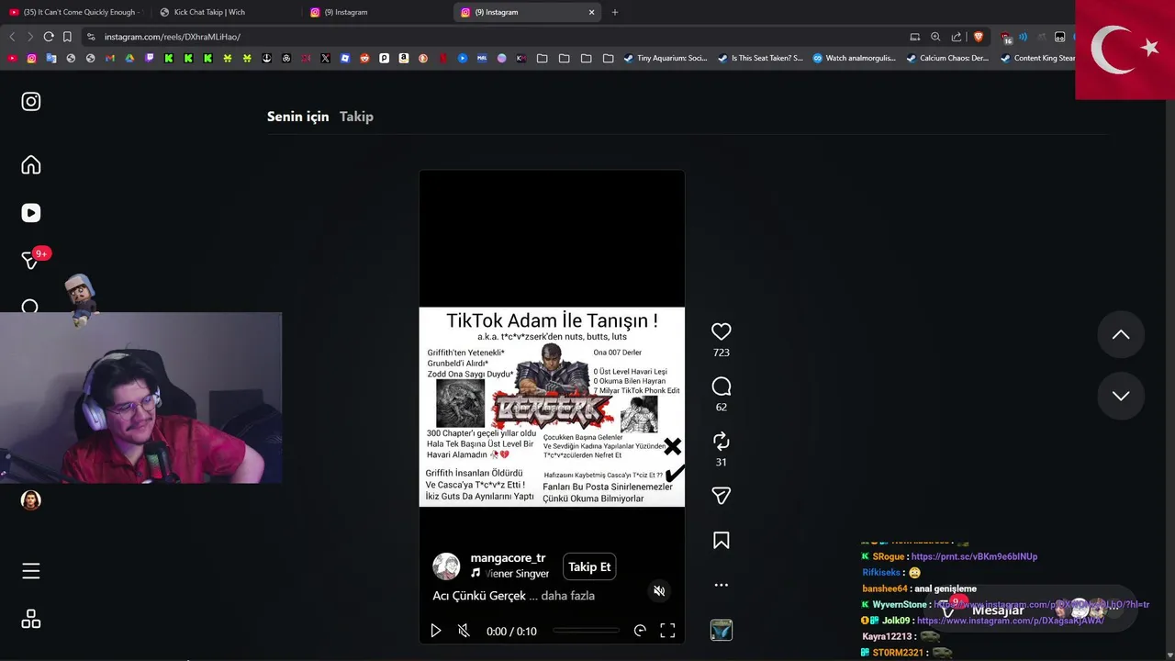Open the Meta apps grid icon
The height and width of the screenshot is (661, 1175).
coord(31,619)
